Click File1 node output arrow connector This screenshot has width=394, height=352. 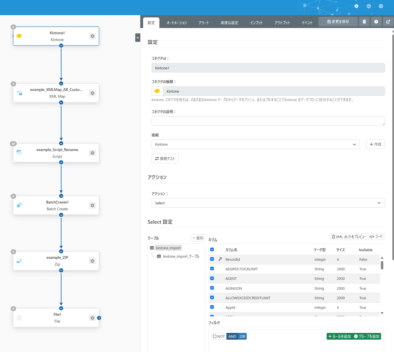(99, 318)
